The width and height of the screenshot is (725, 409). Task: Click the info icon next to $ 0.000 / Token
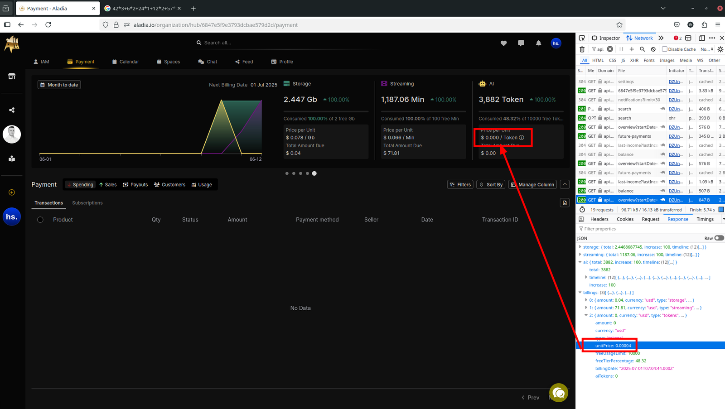[x=522, y=137]
